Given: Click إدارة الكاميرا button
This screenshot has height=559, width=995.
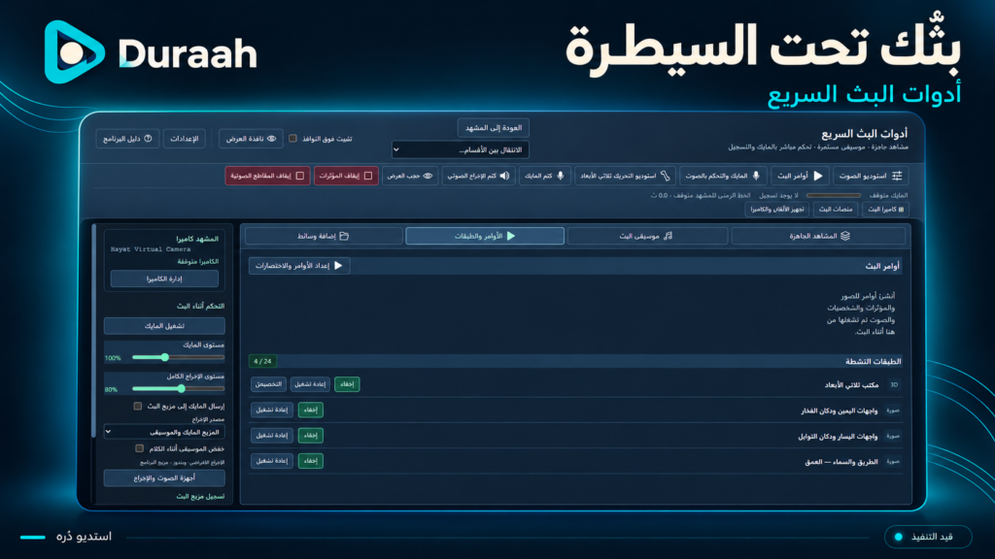Looking at the screenshot, I should pyautogui.click(x=164, y=279).
